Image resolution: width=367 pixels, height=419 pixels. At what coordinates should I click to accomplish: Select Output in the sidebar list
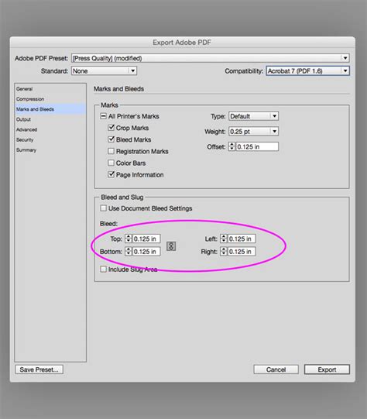[23, 119]
